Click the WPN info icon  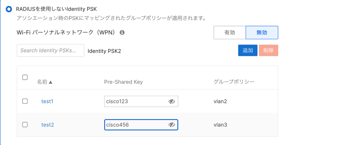click(122, 33)
